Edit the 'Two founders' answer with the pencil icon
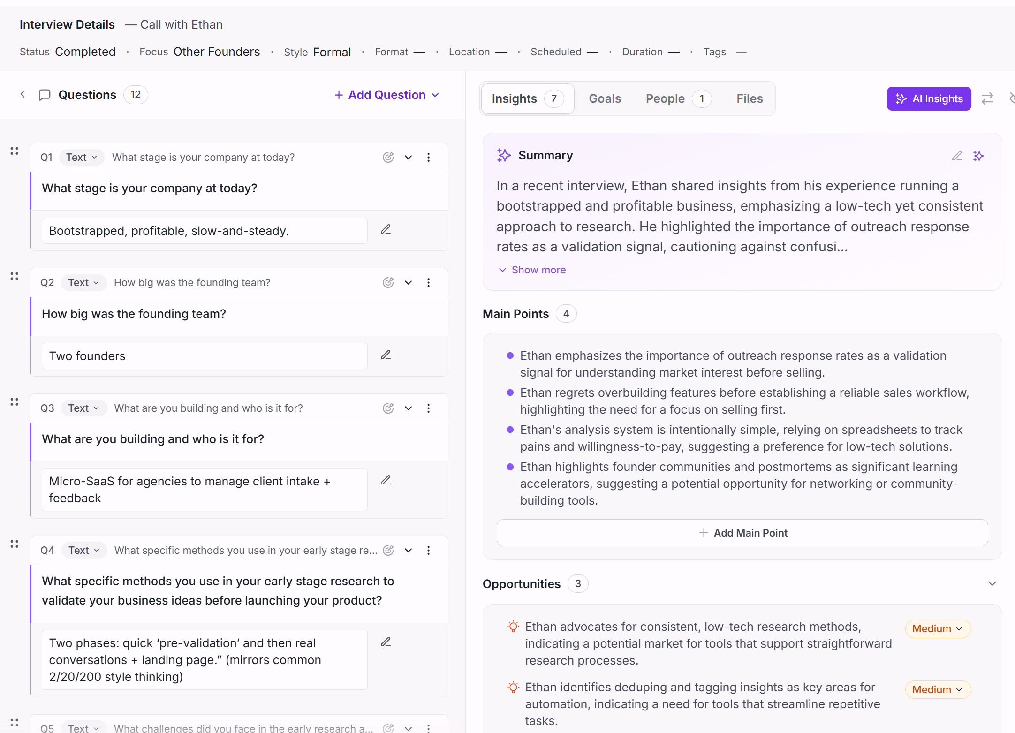The width and height of the screenshot is (1015, 733). (386, 355)
